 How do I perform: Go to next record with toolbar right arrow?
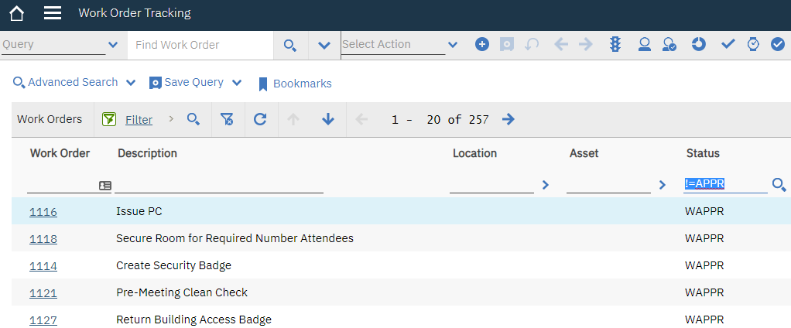pyautogui.click(x=586, y=44)
